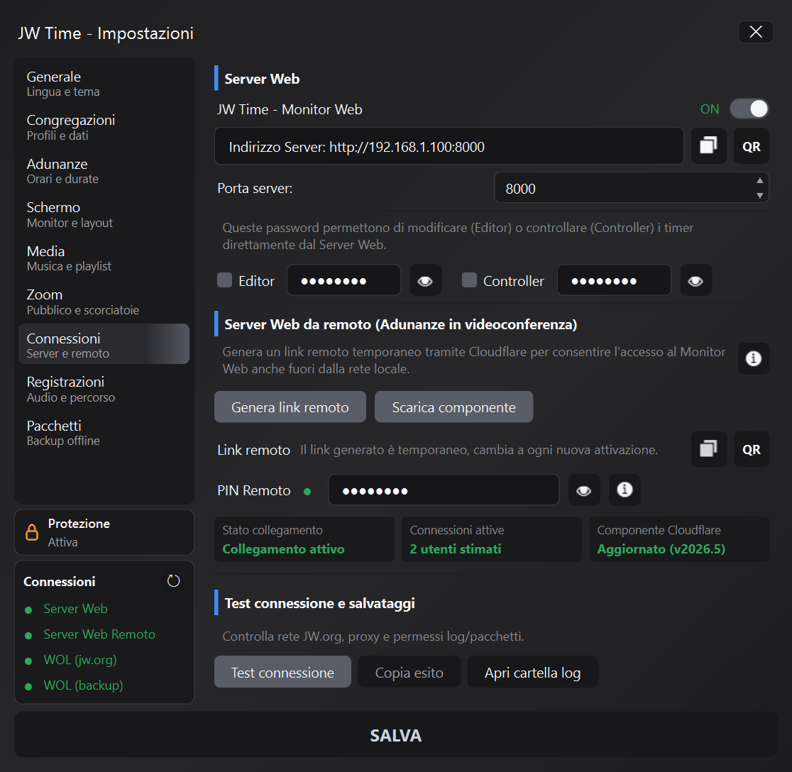
Task: Refresh the Connessioni status panel
Action: point(173,580)
